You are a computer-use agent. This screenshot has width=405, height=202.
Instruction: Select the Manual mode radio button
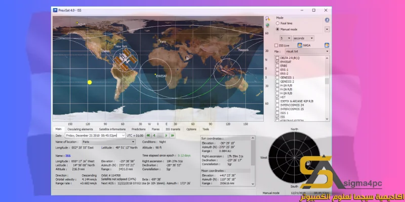277,29
